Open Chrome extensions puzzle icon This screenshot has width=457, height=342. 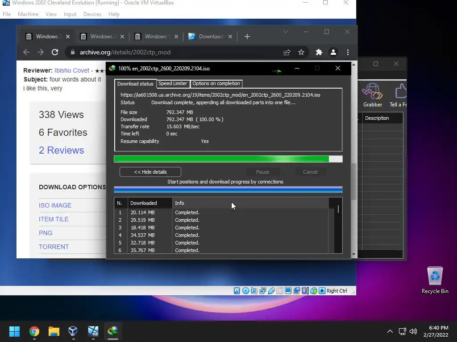pos(319,52)
